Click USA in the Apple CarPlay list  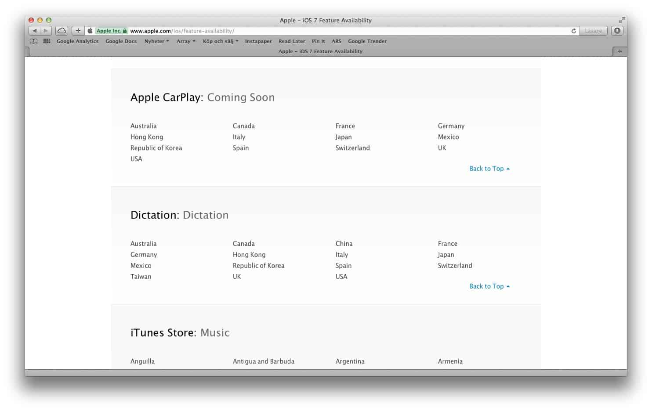pyautogui.click(x=136, y=159)
